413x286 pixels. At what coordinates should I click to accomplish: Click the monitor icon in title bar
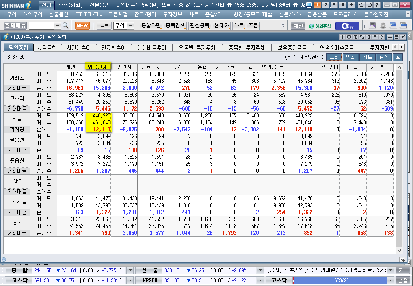[309, 5]
